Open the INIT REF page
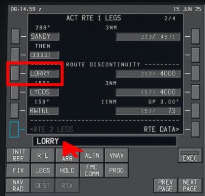Screen dimensions: 205x196 [x=18, y=155]
